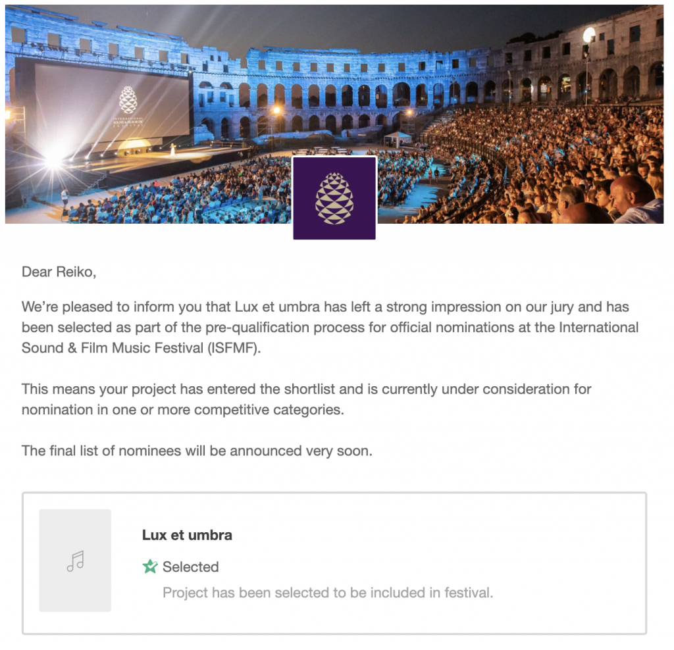Screen dimensions: 674x650
Task: Click the purple pinecone festival logo
Action: (334, 198)
